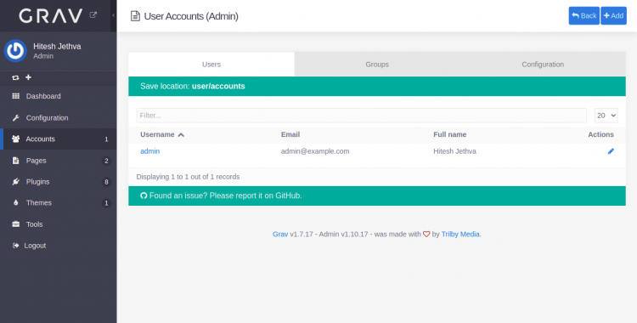Click the user avatar power icon
Viewport: 637px width, 323px height.
pyautogui.click(x=15, y=51)
